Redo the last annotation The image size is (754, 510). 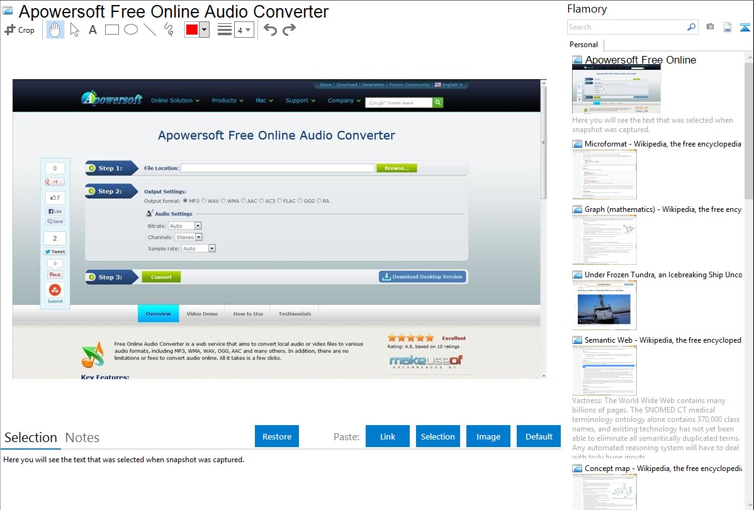tap(289, 30)
